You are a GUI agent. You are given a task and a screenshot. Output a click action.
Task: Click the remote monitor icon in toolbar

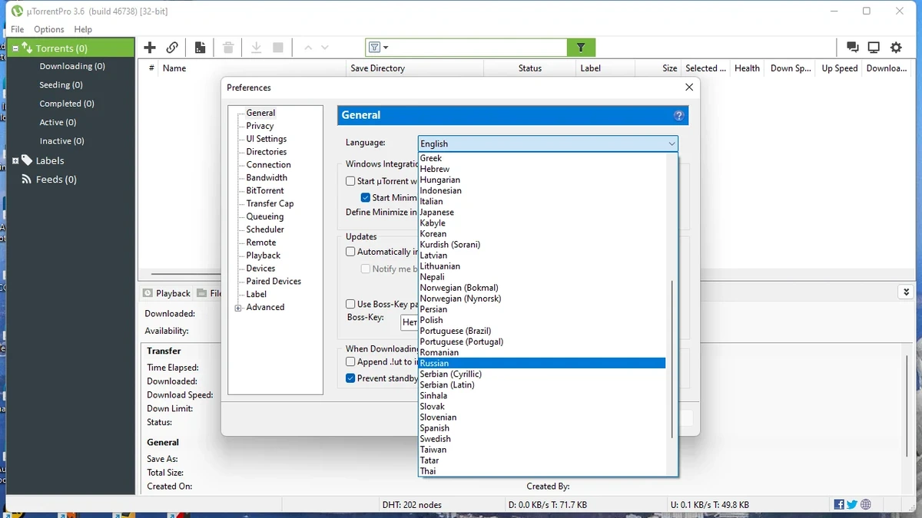coord(874,48)
